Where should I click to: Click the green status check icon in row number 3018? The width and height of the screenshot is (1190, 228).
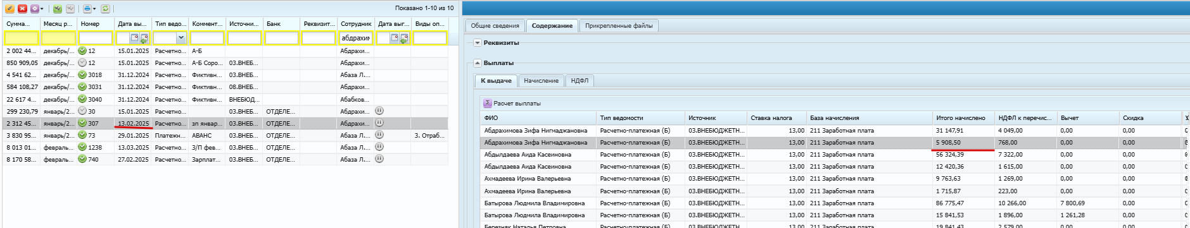click(x=82, y=75)
